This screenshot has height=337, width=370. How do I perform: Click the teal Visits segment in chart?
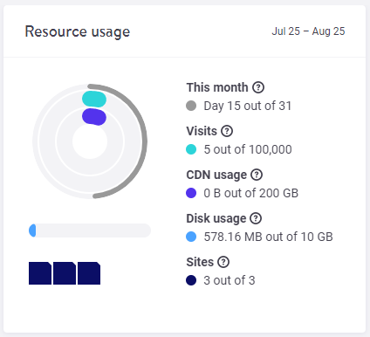(x=94, y=99)
